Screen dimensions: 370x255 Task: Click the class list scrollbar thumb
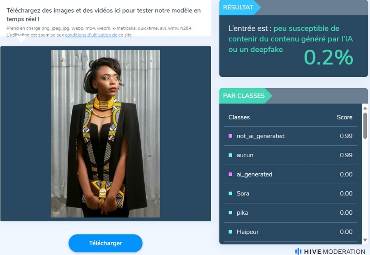click(x=365, y=126)
